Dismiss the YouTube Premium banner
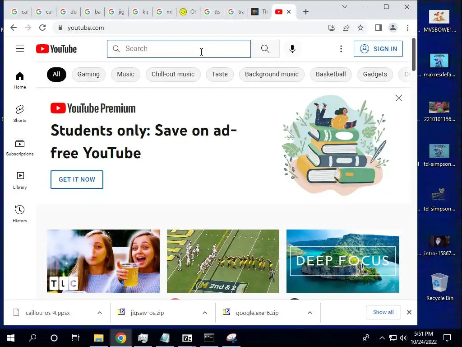This screenshot has height=347, width=462. click(x=399, y=98)
